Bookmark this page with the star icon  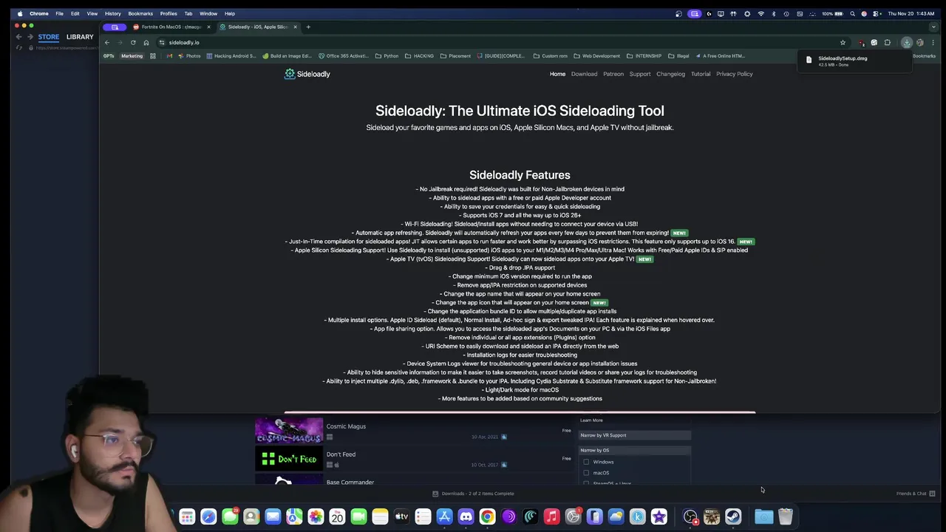(843, 42)
